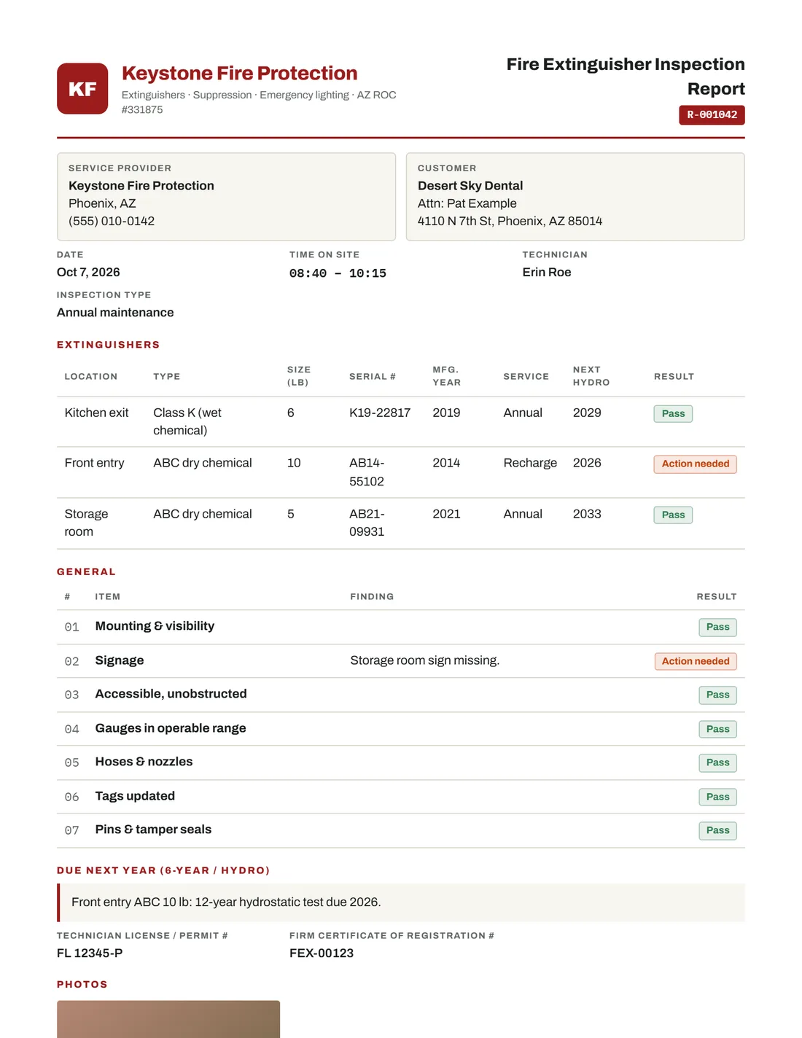Click the Pass badge for Storage room
Image resolution: width=802 pixels, height=1038 pixels.
673,515
